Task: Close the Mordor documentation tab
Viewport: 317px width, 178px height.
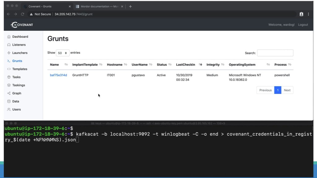Action: pyautogui.click(x=122, y=6)
